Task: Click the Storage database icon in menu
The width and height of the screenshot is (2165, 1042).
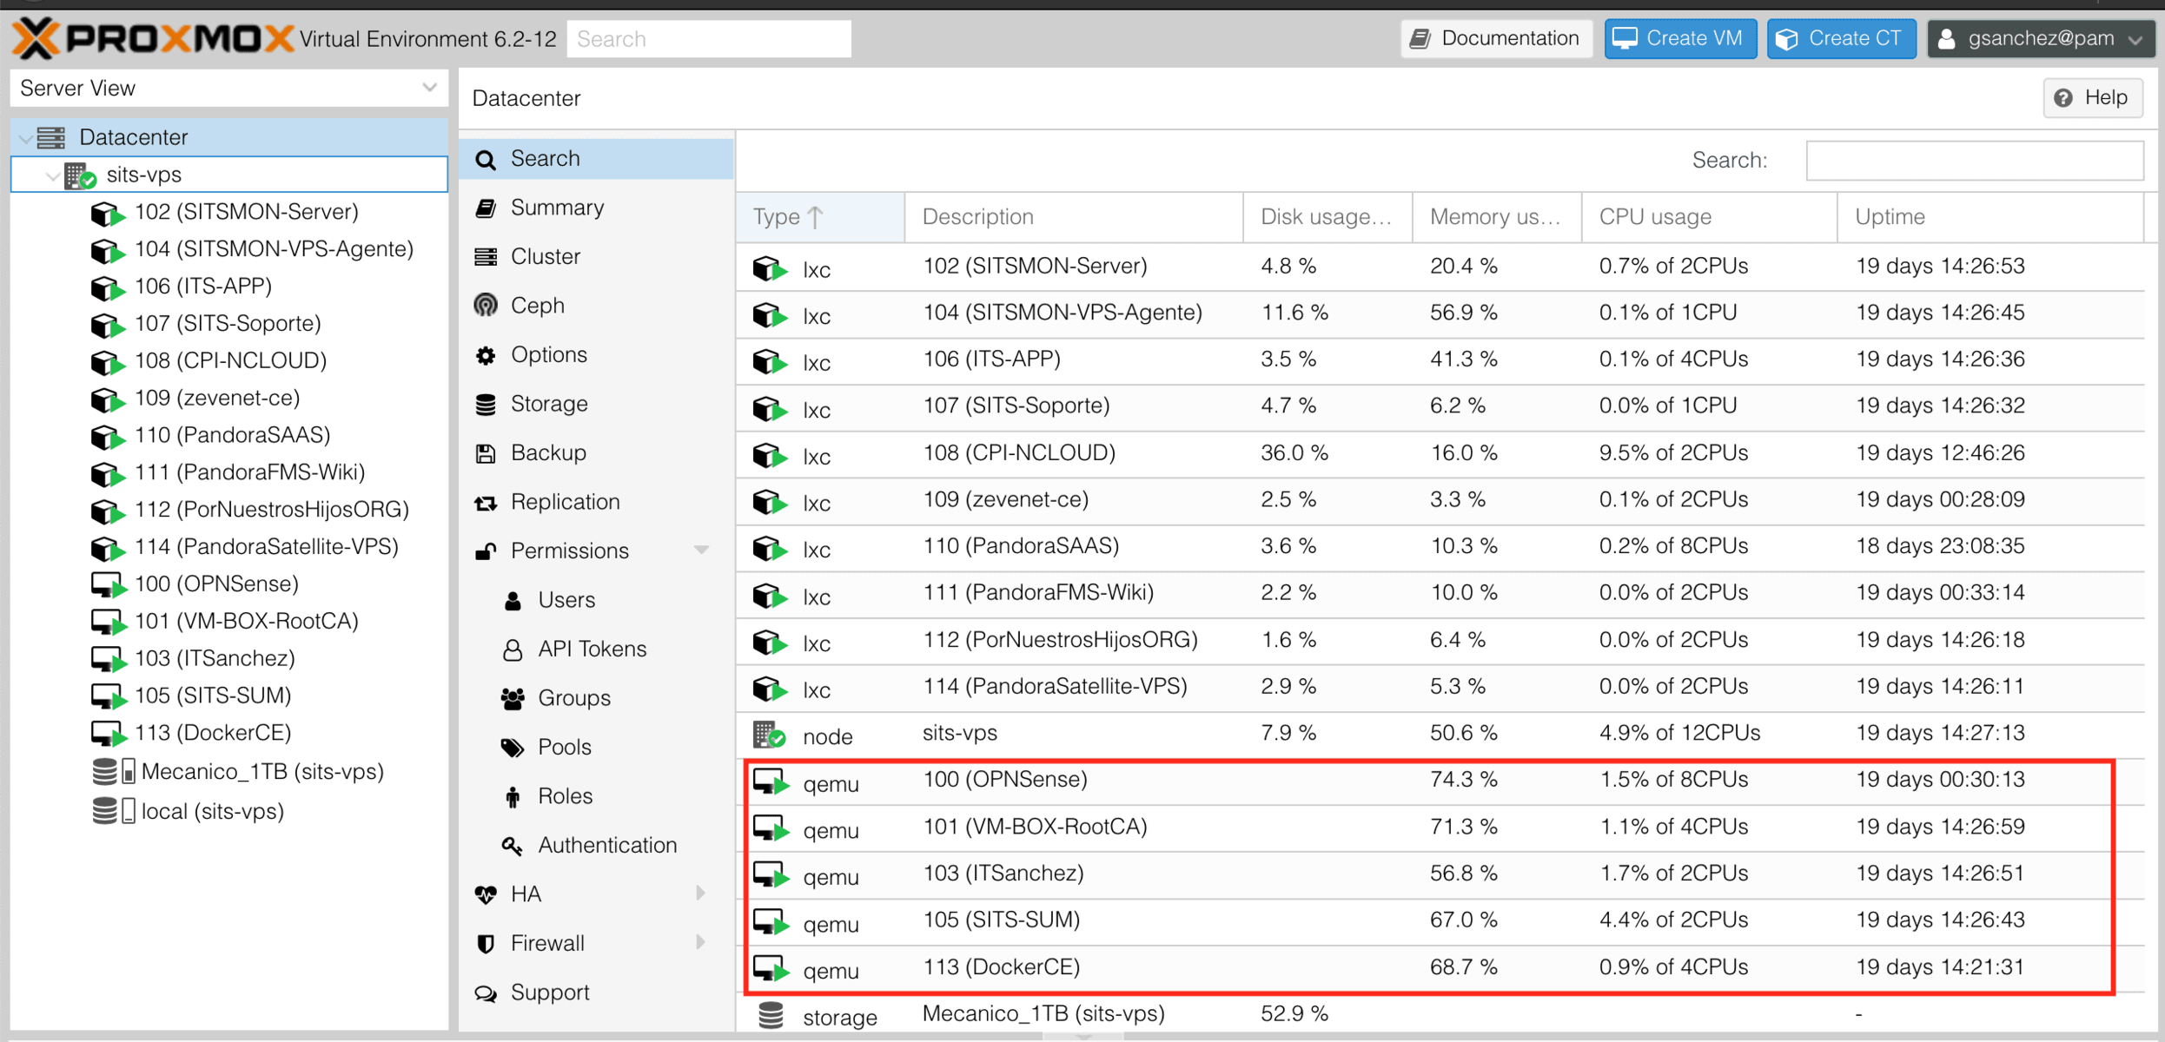Action: point(486,405)
